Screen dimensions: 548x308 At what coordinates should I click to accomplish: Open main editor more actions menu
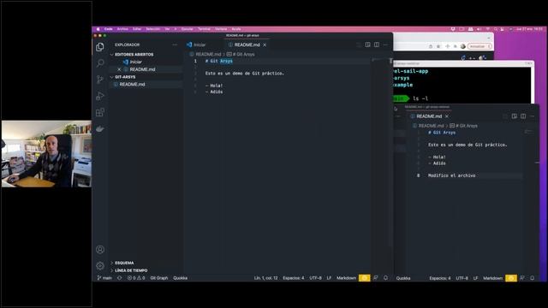coord(385,44)
